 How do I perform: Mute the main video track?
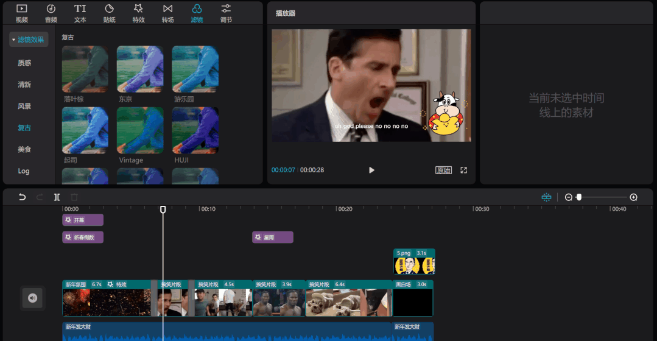33,298
